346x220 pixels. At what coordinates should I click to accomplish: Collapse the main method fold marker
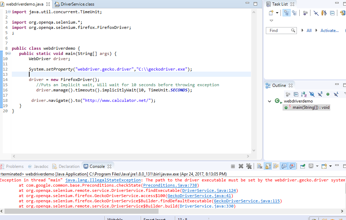tap(9, 54)
